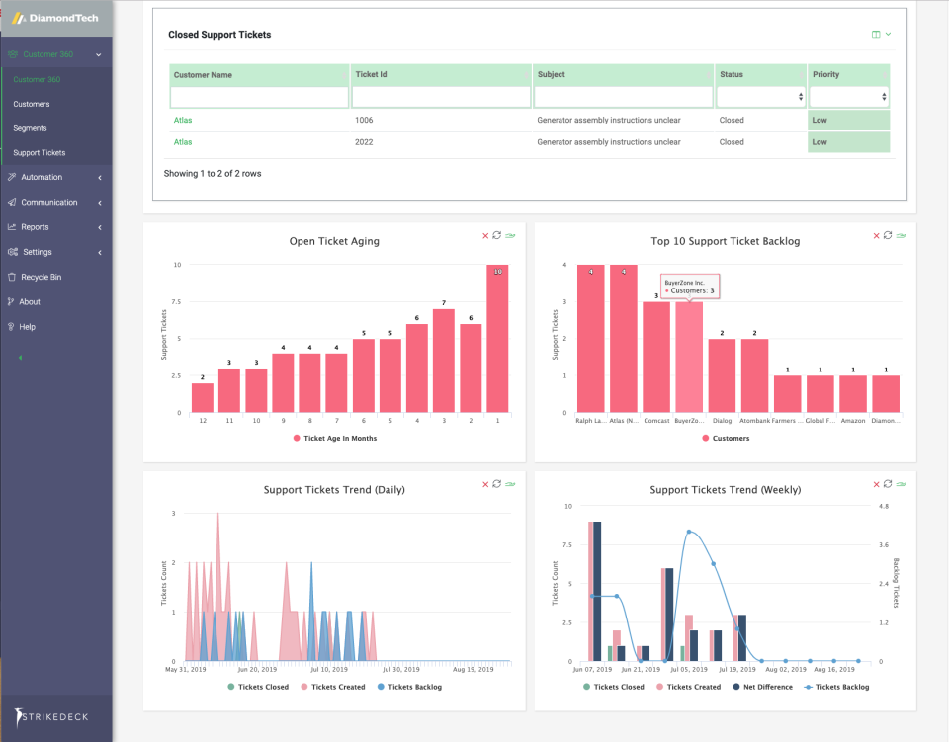Click the About branch icon
Screen dimensions: 949x742
(11, 301)
